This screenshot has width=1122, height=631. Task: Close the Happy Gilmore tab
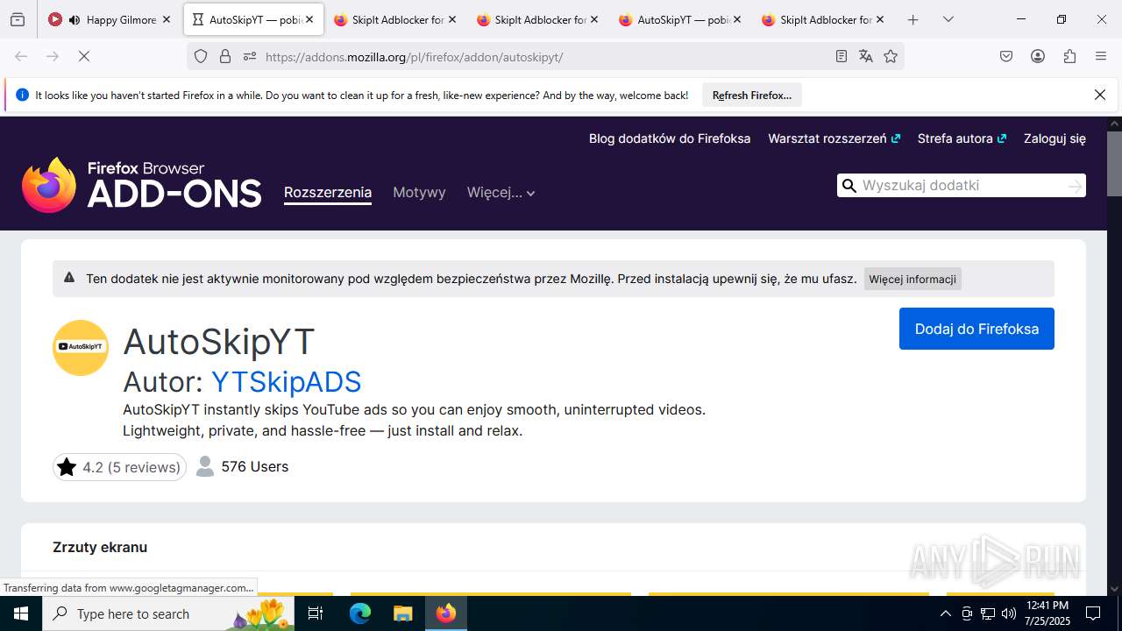tap(167, 19)
